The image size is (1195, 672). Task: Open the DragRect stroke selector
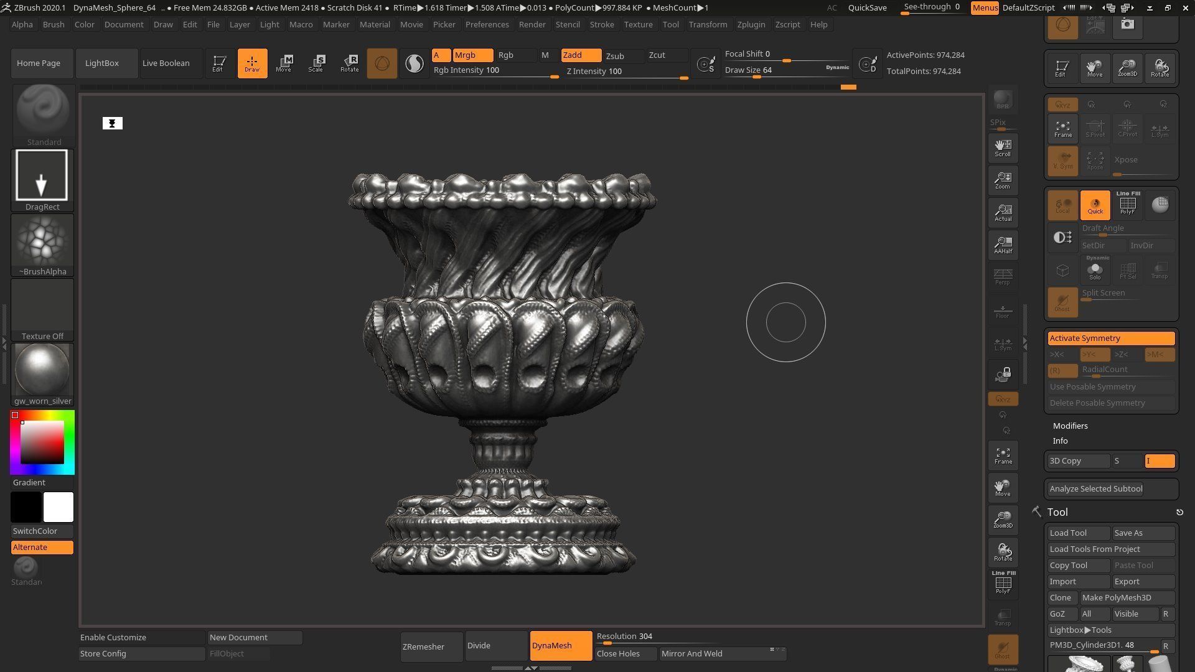point(42,180)
